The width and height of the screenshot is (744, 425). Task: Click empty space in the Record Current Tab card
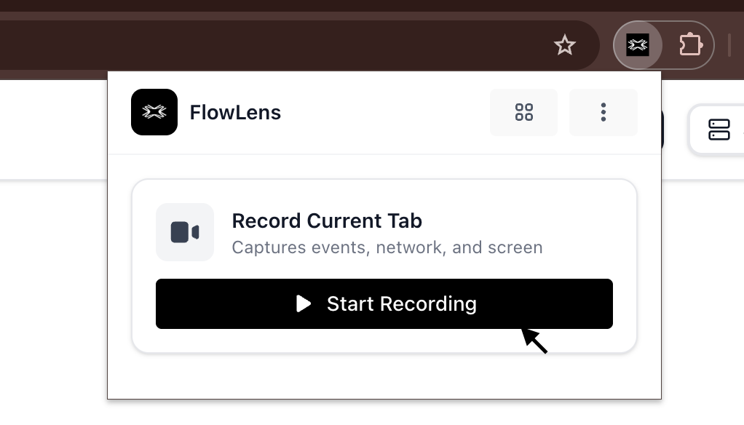[575, 226]
